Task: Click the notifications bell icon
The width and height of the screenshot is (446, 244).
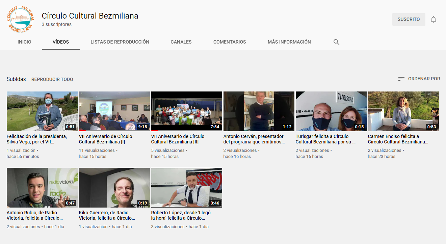Action: 434,19
